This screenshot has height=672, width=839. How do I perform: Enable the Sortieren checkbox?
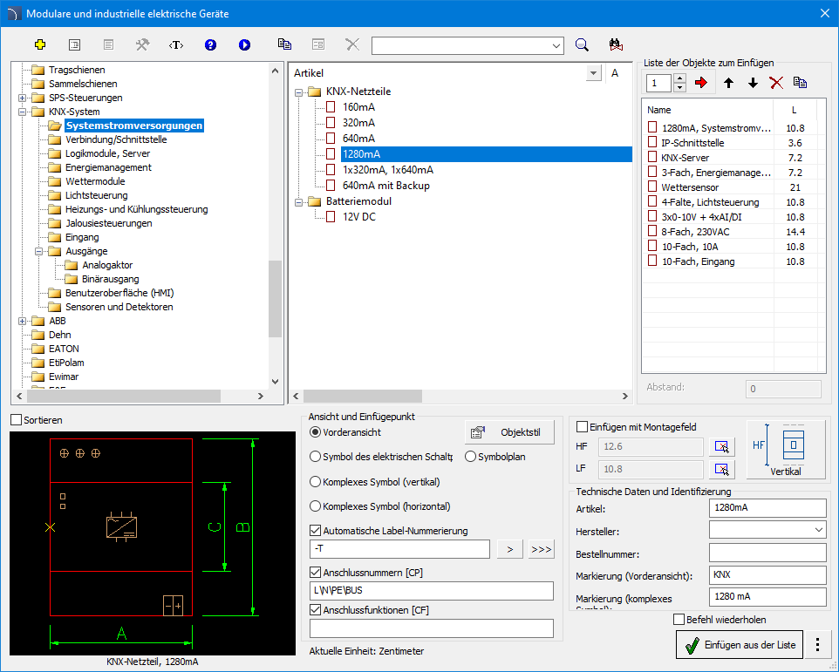17,420
